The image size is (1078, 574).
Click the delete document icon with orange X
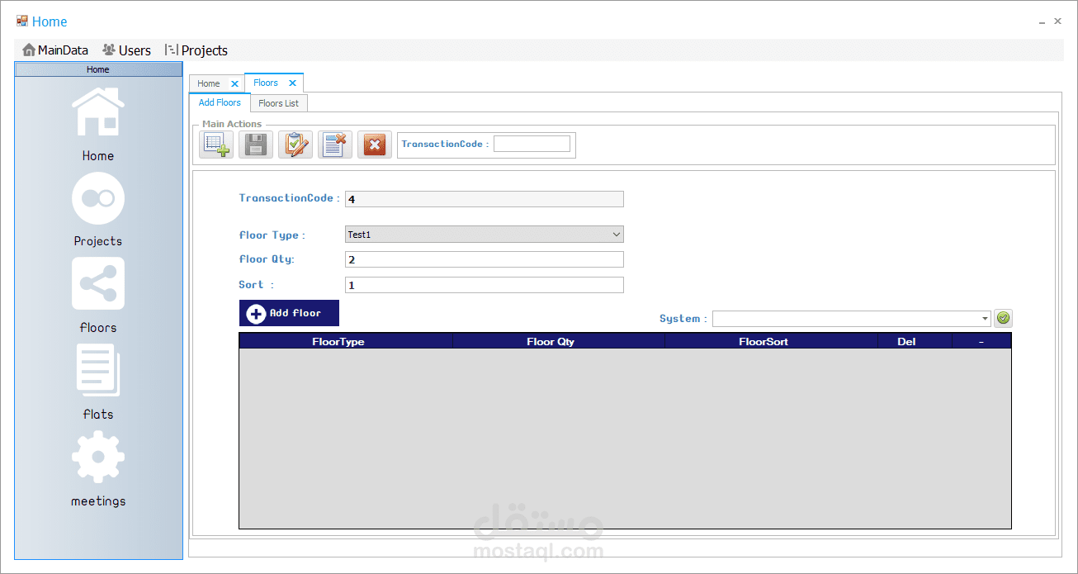point(335,145)
